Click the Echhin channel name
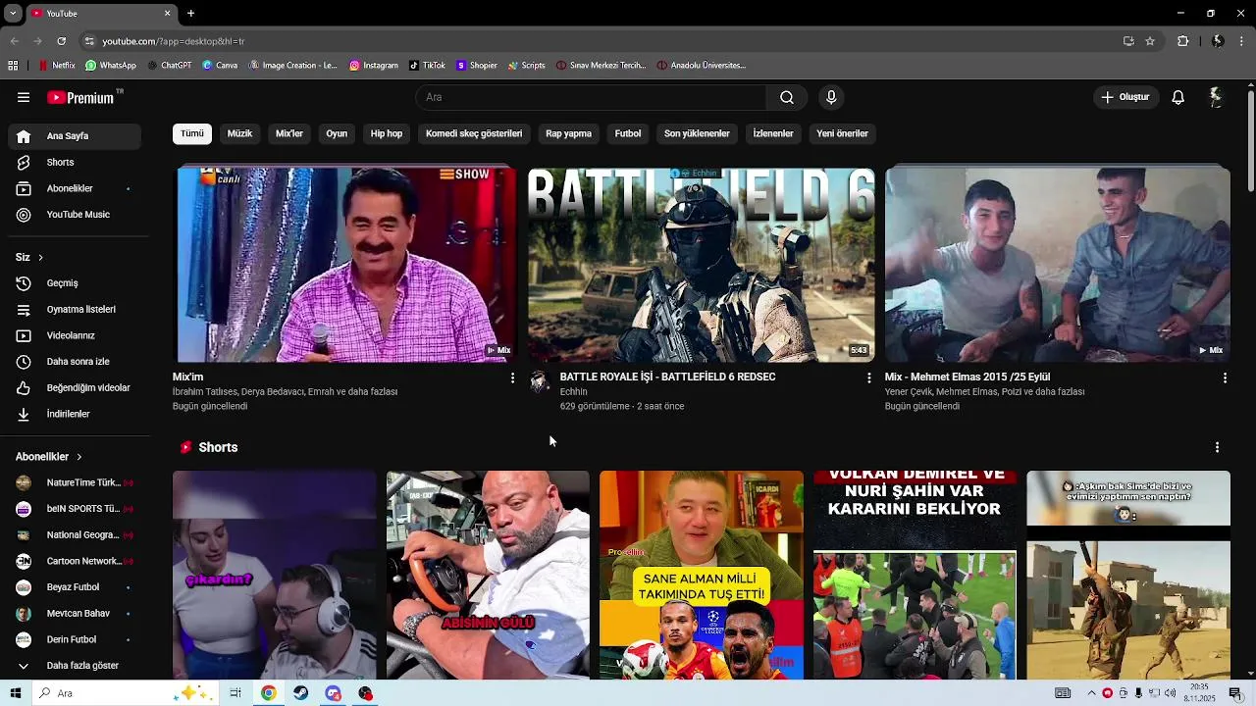1256x706 pixels. pyautogui.click(x=573, y=392)
